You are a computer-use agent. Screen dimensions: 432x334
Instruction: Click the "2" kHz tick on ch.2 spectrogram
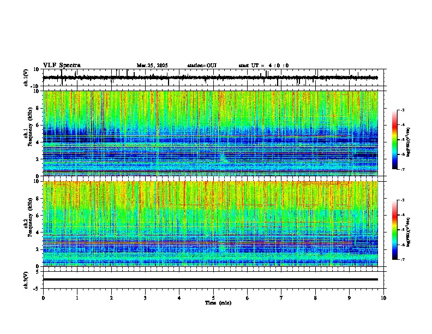point(38,249)
